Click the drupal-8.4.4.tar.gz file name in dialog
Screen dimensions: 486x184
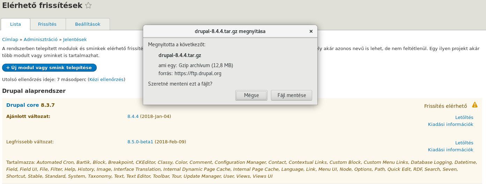coord(180,55)
